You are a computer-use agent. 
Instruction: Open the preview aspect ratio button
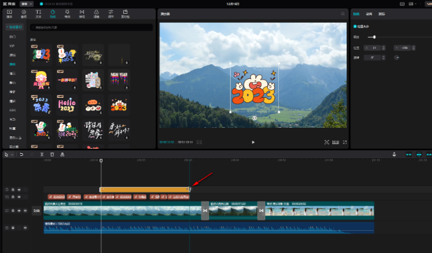336,142
